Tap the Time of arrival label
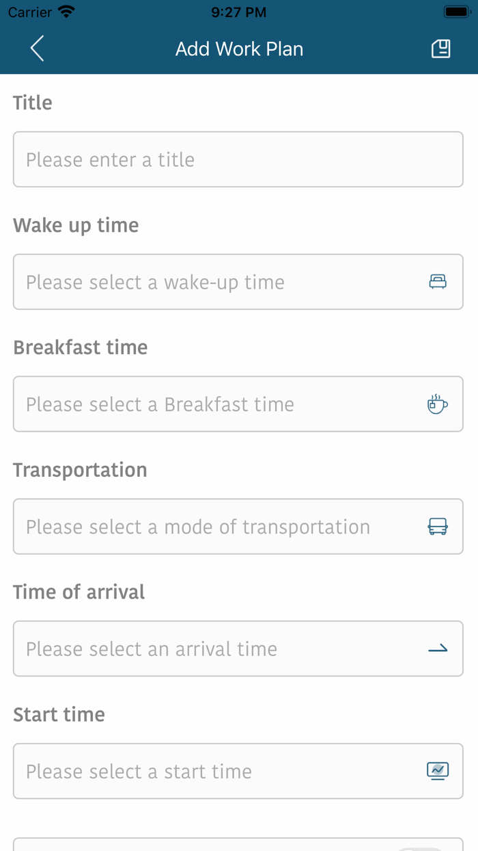This screenshot has height=851, width=478. coord(79,592)
